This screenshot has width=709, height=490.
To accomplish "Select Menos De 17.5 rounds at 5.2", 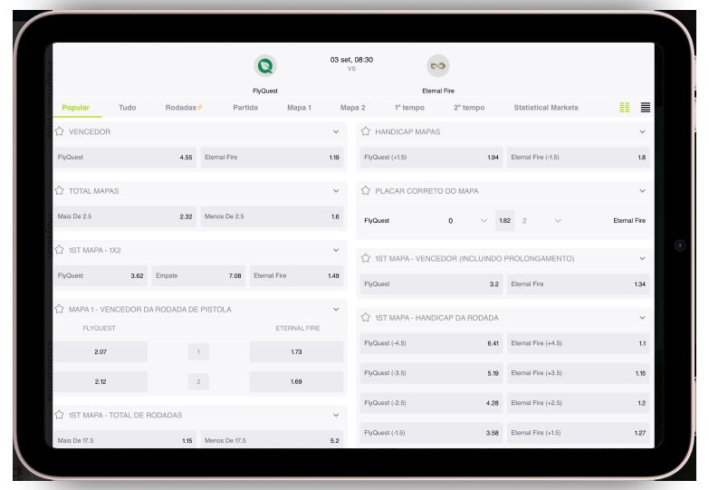I will tap(272, 439).
